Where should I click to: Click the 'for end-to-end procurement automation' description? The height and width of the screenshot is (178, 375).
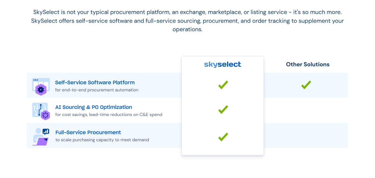(97, 90)
